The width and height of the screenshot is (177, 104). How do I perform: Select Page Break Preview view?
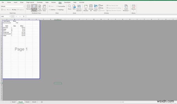34,8
